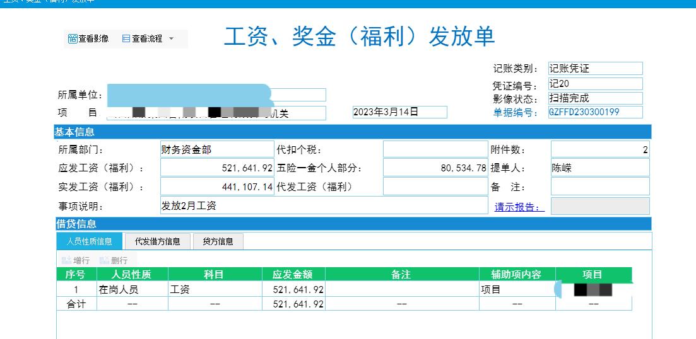Click the 事项说明 field with 发放2月工资
696x339 pixels.
coord(324,205)
